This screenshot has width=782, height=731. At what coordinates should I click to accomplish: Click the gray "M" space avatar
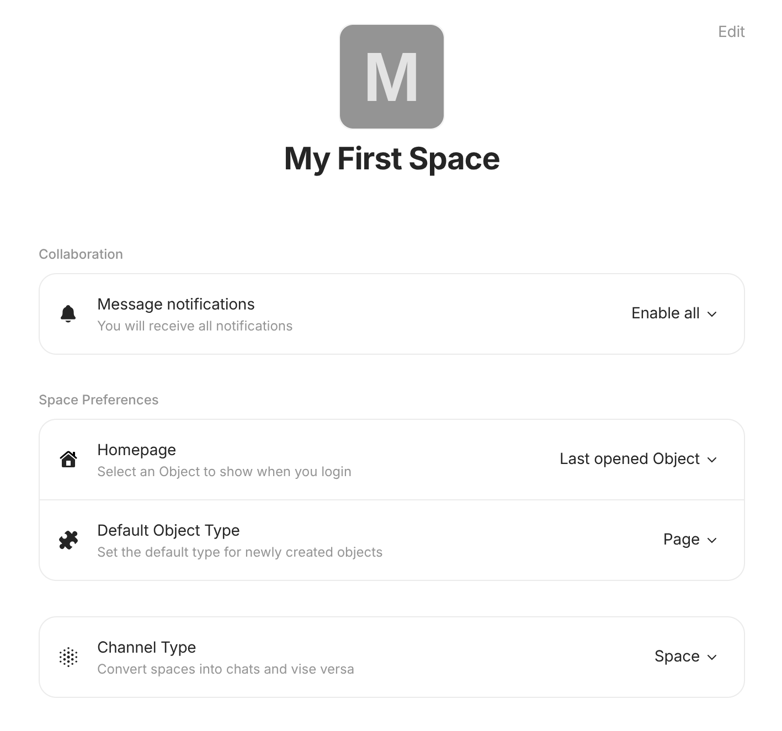(x=391, y=77)
